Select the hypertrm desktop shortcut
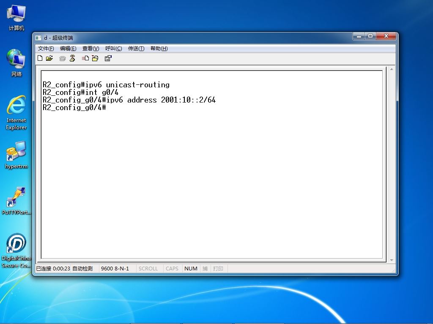 16,155
